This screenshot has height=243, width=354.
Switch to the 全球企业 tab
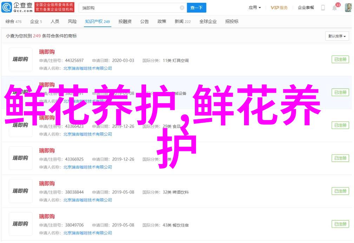pos(208,21)
